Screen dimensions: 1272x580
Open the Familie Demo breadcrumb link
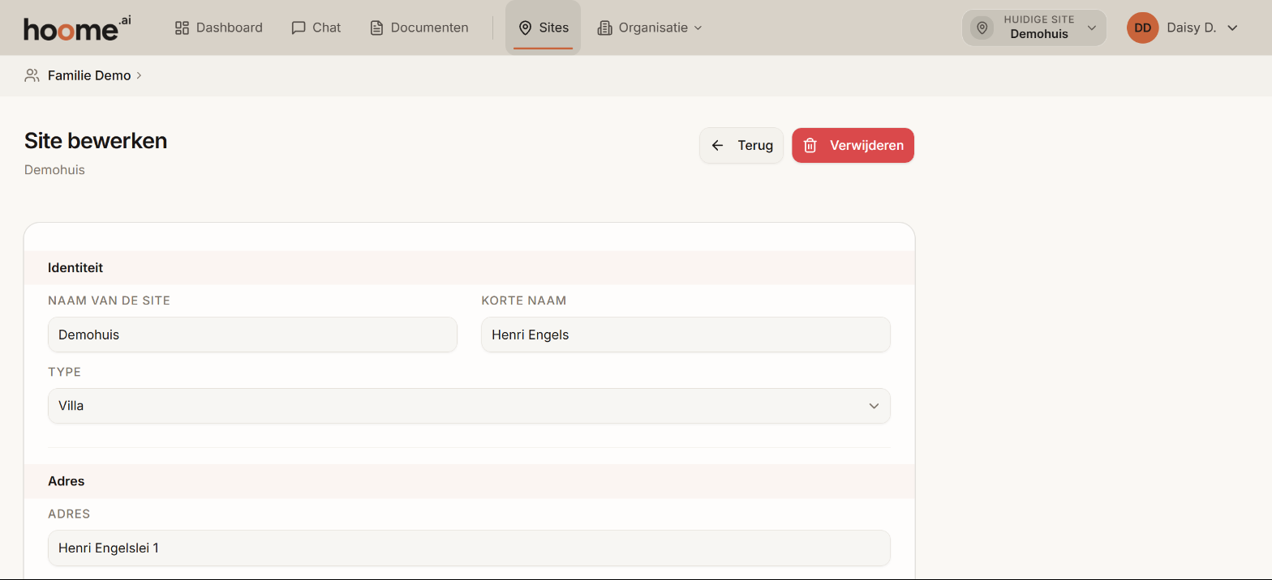[89, 75]
